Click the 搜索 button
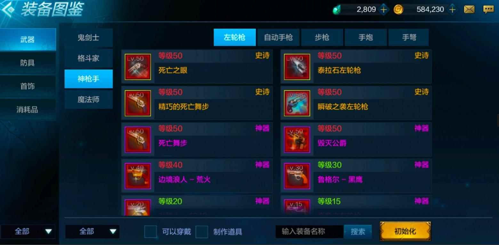The height and width of the screenshot is (245, 499). [x=358, y=232]
